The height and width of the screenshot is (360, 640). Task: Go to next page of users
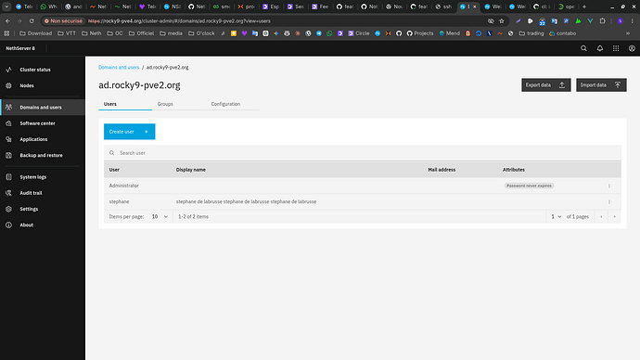click(614, 217)
